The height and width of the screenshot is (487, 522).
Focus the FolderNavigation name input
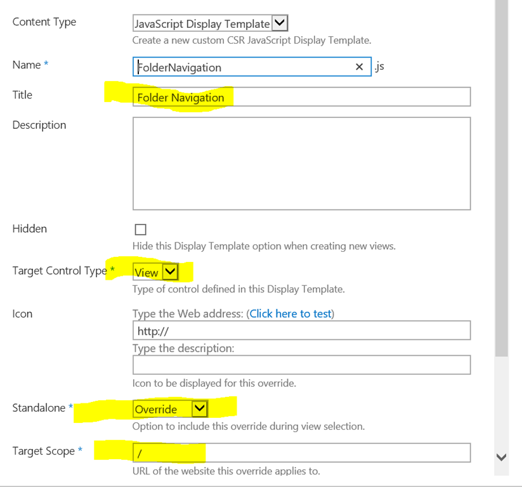pyautogui.click(x=241, y=67)
